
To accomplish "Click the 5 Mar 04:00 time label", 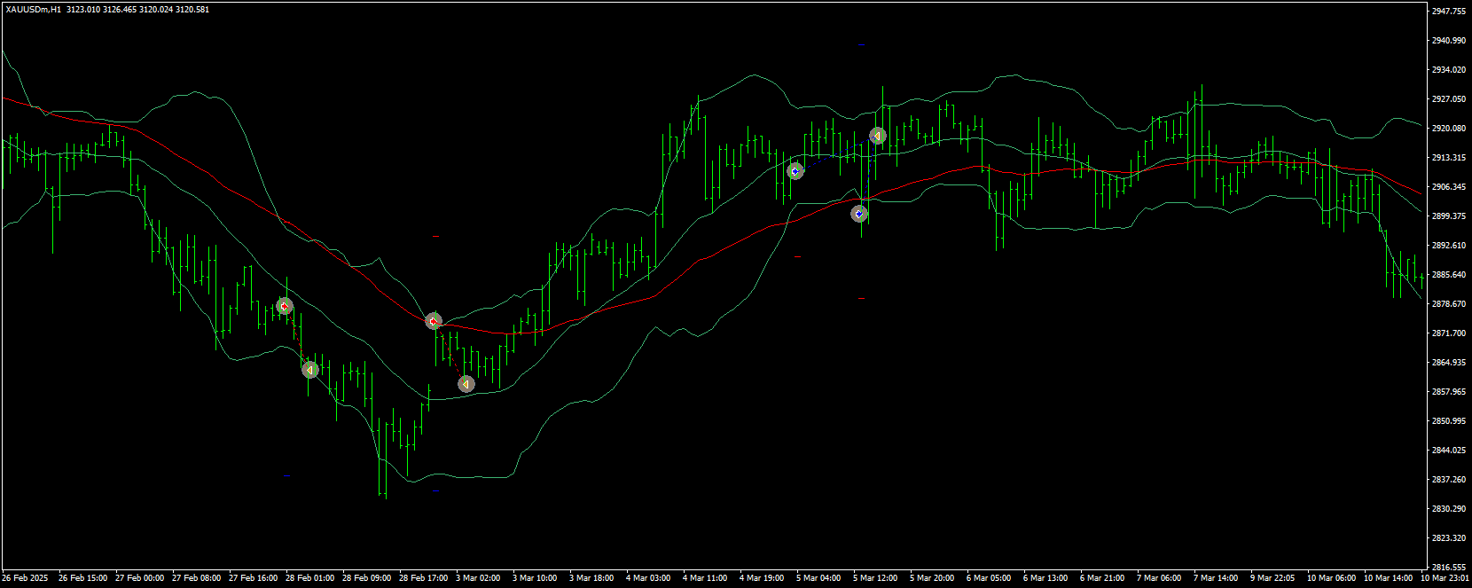I will (818, 578).
